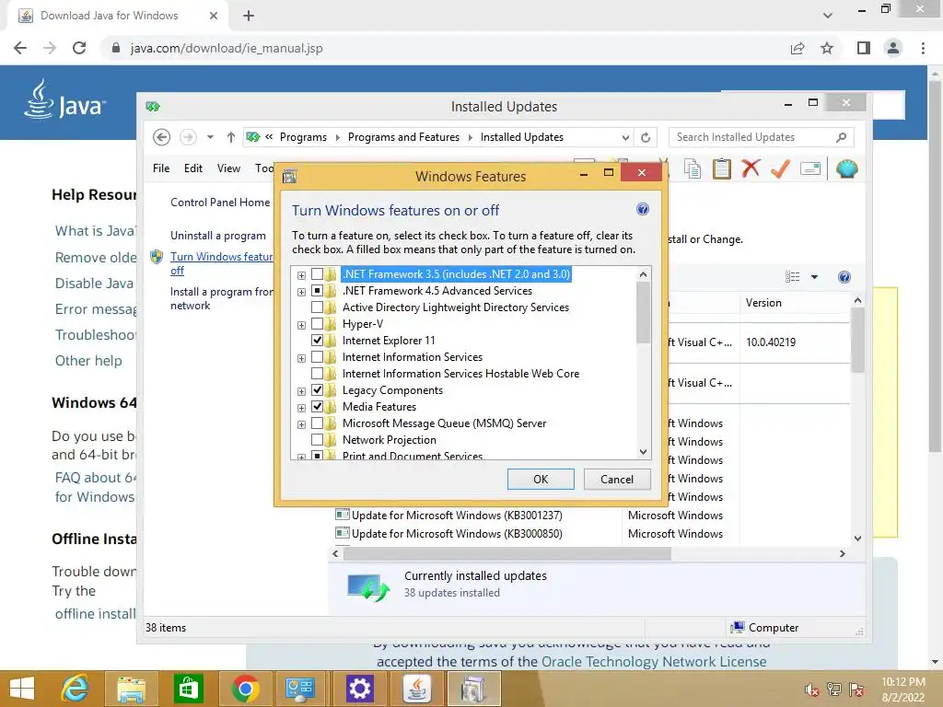The height and width of the screenshot is (707, 943).
Task: Click the Programs breadcrumb item
Action: coord(303,137)
